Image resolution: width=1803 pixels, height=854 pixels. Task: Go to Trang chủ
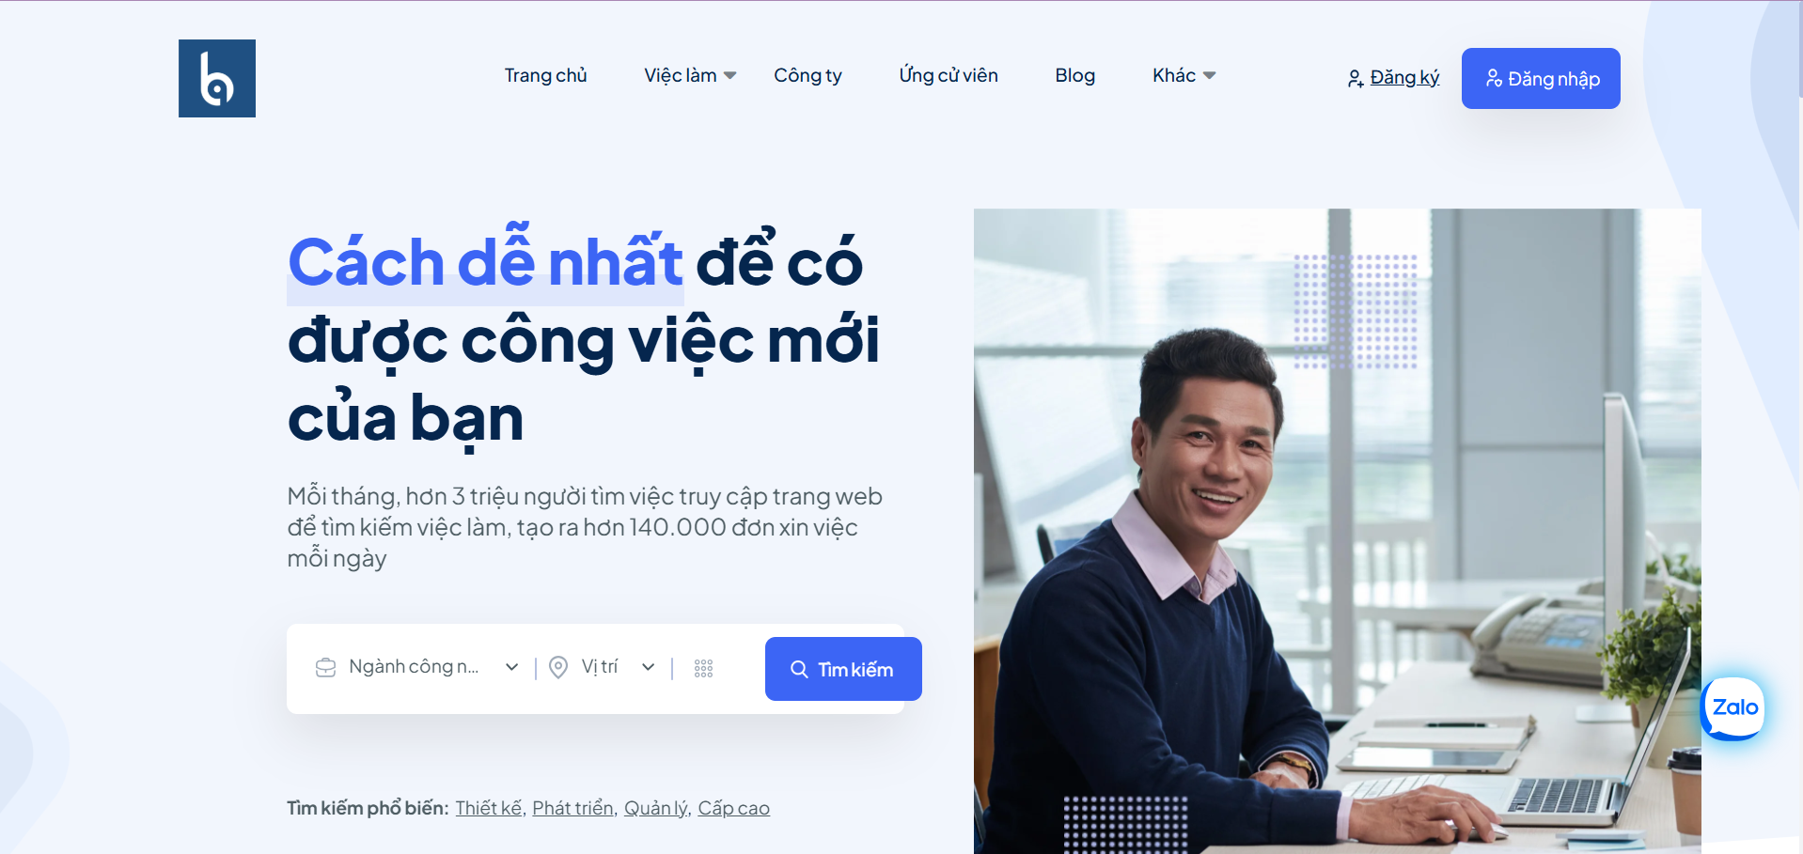(545, 75)
